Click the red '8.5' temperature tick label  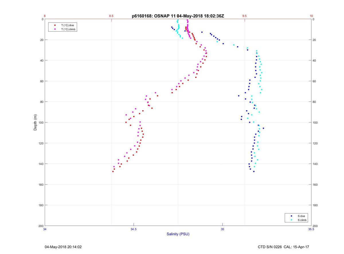point(111,16)
